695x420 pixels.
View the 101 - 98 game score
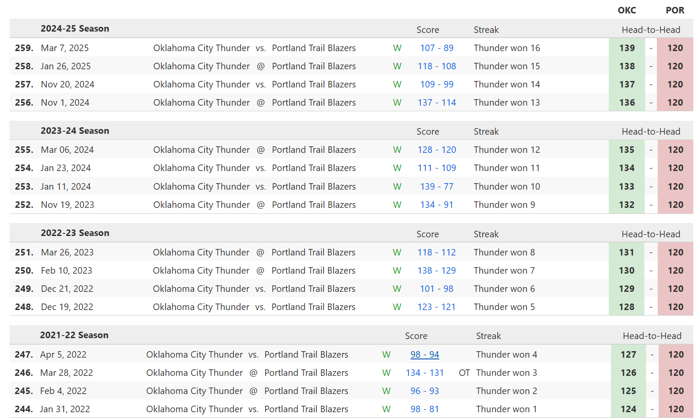437,289
